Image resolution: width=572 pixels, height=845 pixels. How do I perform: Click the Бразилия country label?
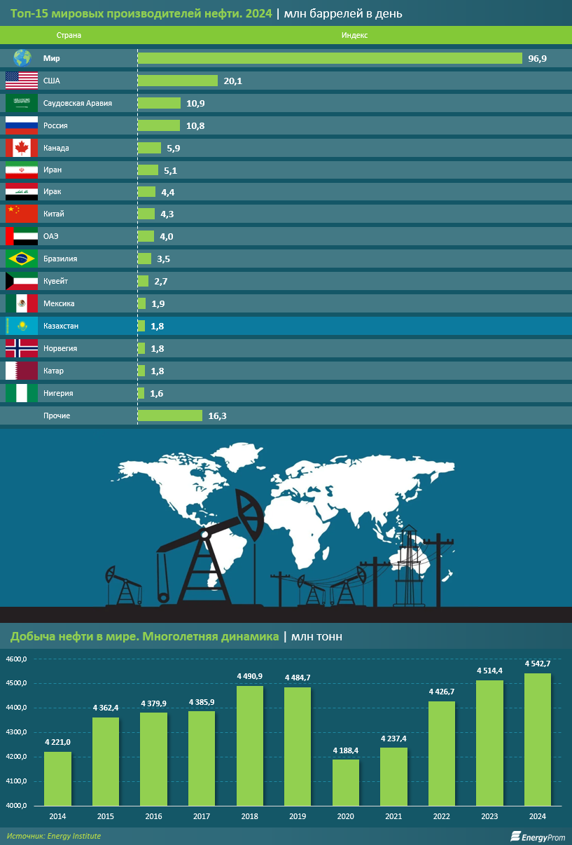point(60,259)
